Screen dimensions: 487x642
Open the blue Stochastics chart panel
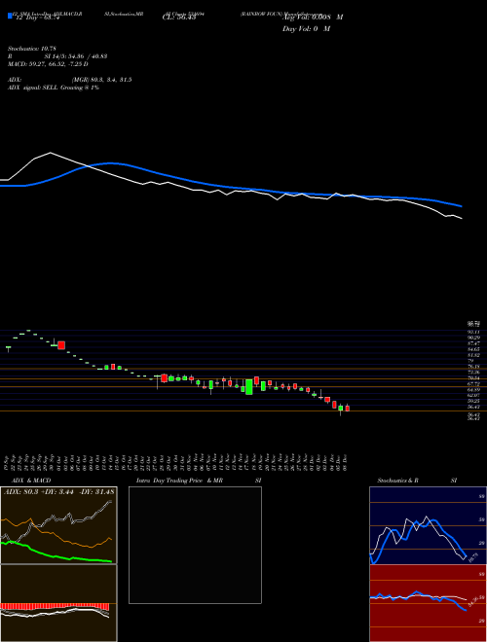click(x=428, y=525)
